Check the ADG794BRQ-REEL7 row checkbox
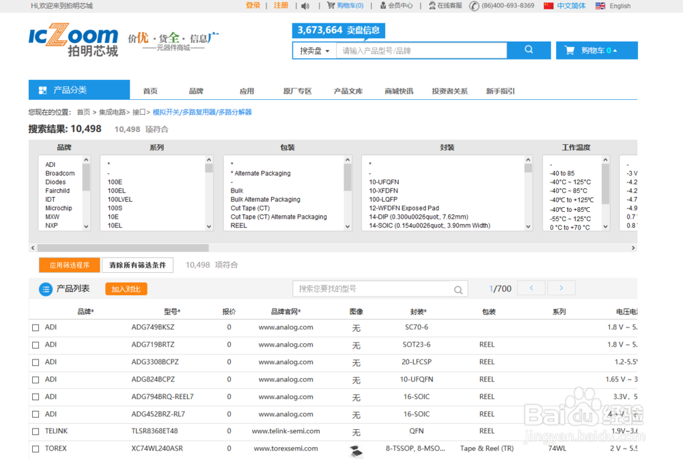Screen dimensions: 683x460 point(36,397)
